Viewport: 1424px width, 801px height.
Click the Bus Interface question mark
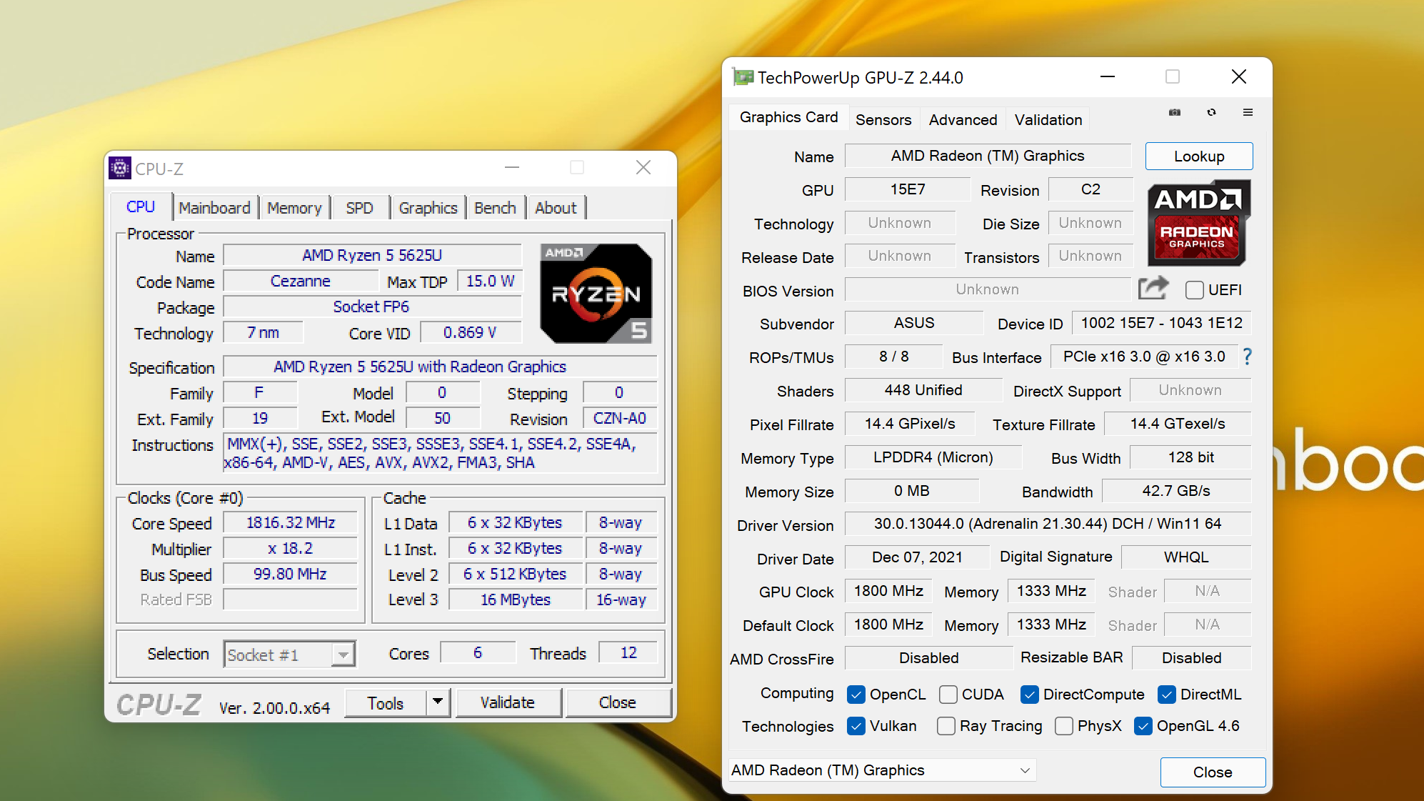(x=1247, y=356)
